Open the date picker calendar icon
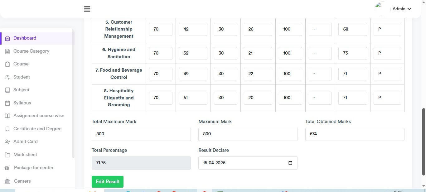Screen dimensions: 426x192 (290, 163)
